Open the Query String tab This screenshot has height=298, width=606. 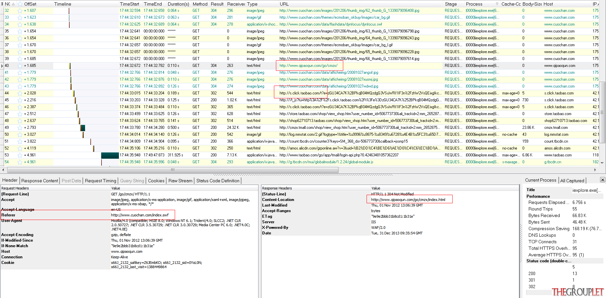pos(132,181)
